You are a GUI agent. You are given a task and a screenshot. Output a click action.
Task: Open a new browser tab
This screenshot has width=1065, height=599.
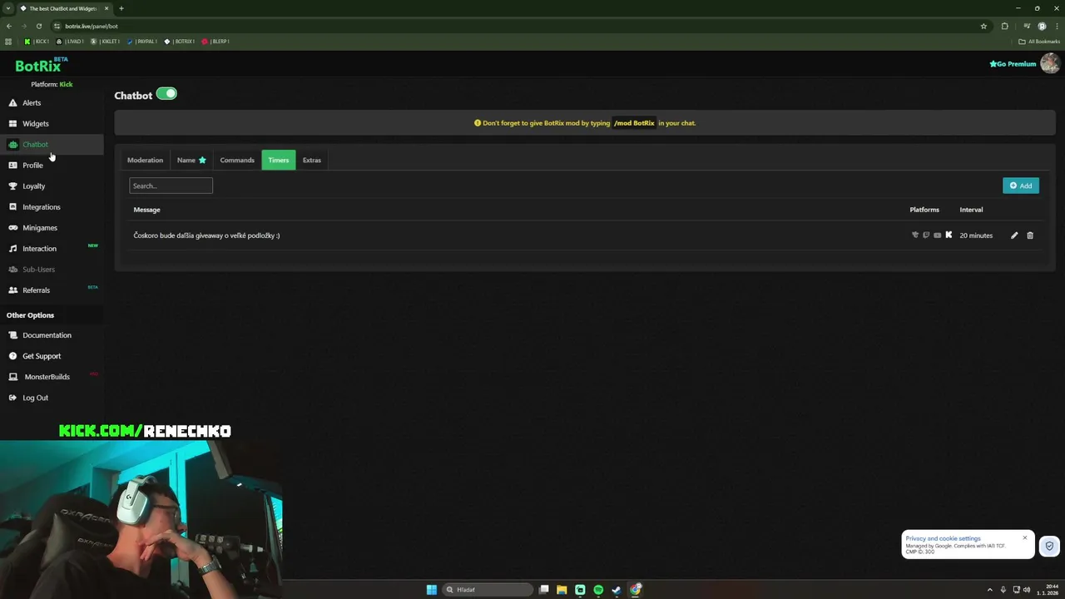[x=121, y=8]
